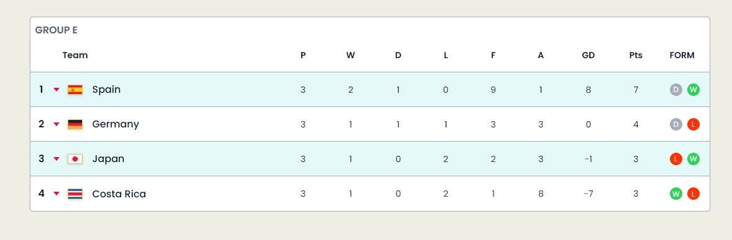
Task: Expand the red arrow beside Spain
Action: pyautogui.click(x=56, y=90)
